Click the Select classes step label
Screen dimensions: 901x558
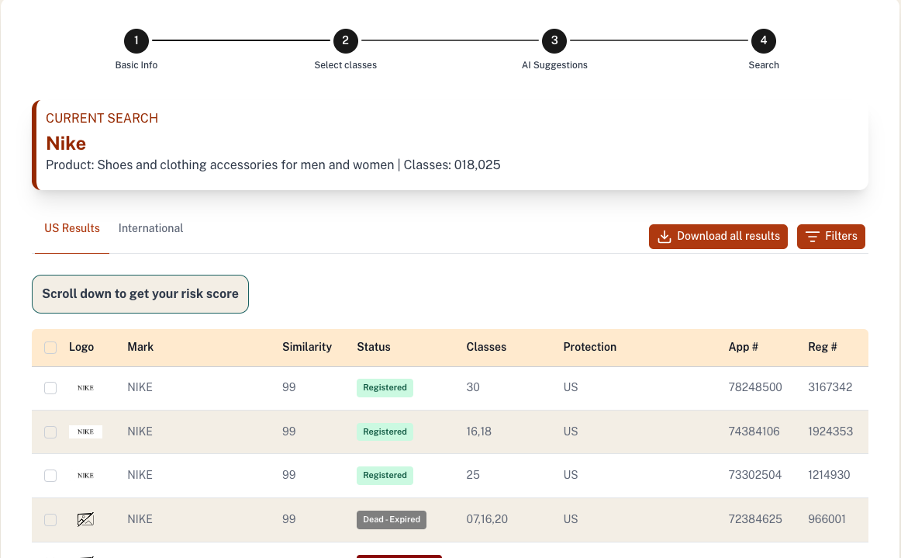pos(345,65)
